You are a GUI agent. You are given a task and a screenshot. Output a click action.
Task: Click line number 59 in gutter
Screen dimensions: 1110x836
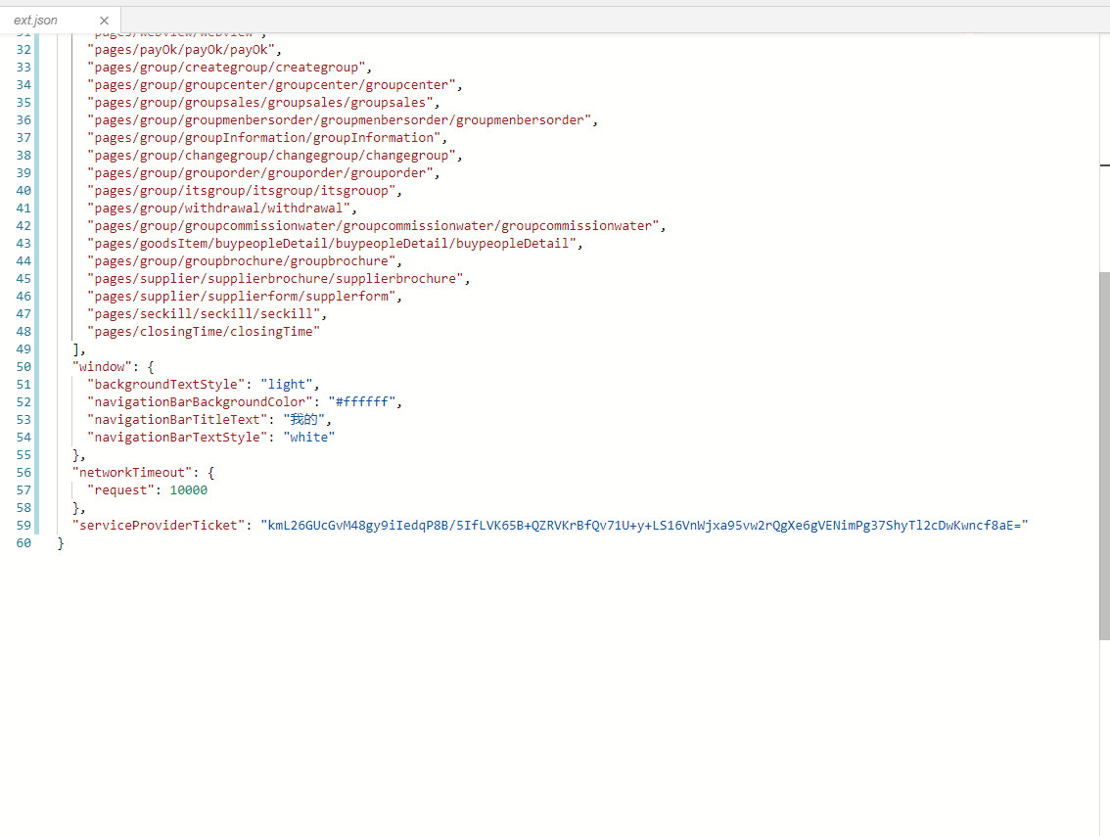click(x=23, y=526)
